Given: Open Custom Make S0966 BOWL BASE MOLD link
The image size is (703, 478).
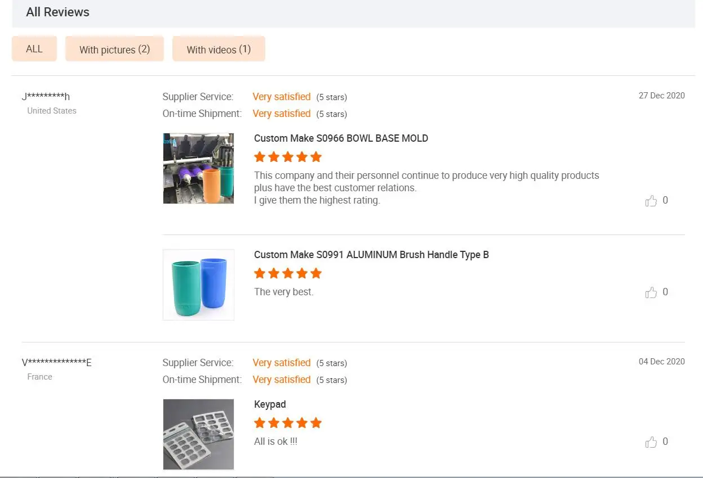Looking at the screenshot, I should tap(341, 138).
